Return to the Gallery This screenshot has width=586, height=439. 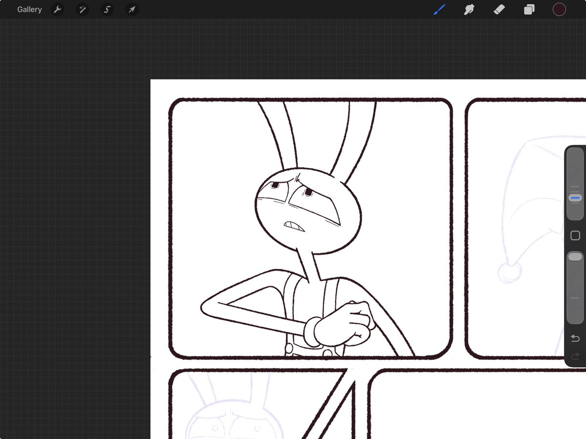click(29, 9)
